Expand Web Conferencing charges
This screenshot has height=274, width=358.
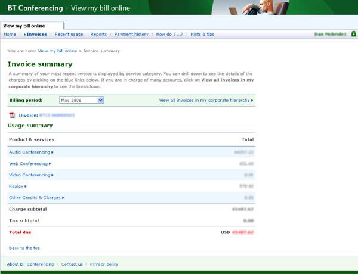click(x=30, y=163)
